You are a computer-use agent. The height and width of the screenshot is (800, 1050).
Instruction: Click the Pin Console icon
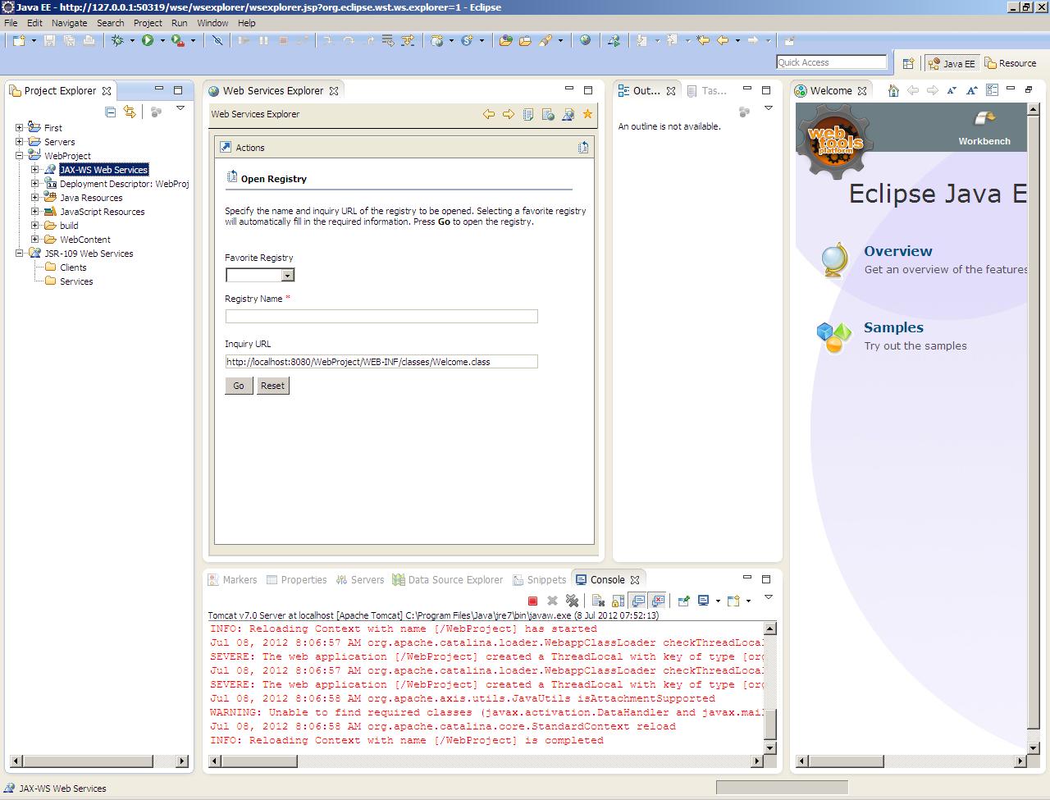(683, 601)
